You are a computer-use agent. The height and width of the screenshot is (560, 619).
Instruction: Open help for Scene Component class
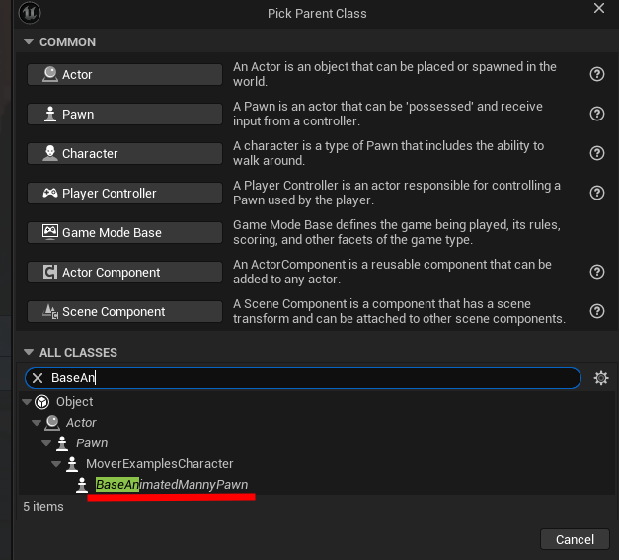click(597, 311)
